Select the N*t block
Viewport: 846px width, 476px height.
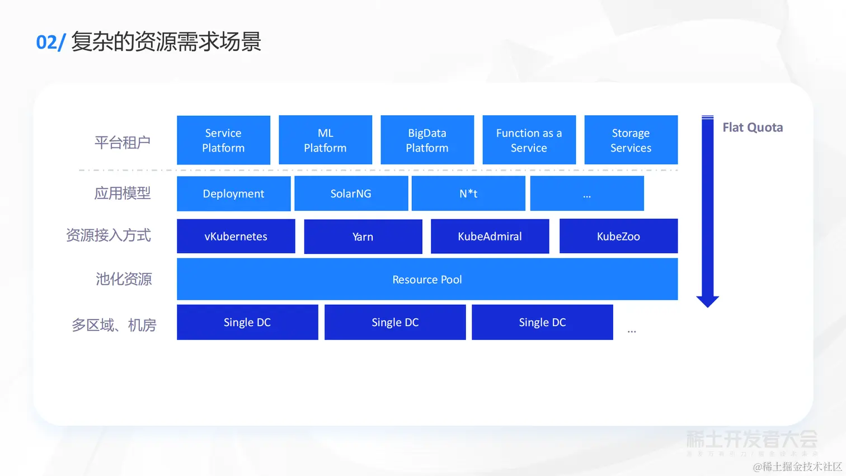tap(468, 194)
